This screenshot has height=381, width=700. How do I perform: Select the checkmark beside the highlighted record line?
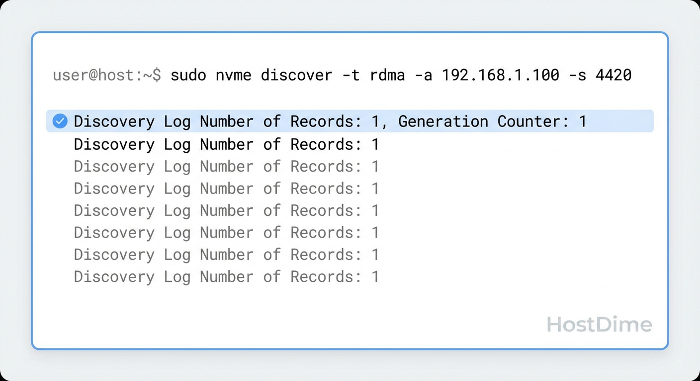coord(59,121)
